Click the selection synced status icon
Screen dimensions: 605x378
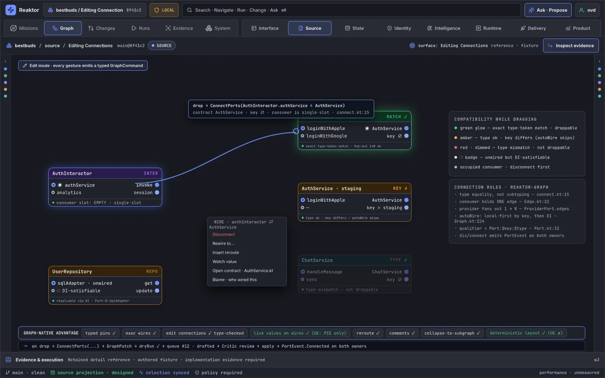(141, 373)
